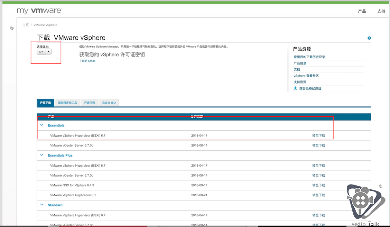
Task: Click the download arrow icon beside 获取免费试用版
Action: tap(295, 88)
